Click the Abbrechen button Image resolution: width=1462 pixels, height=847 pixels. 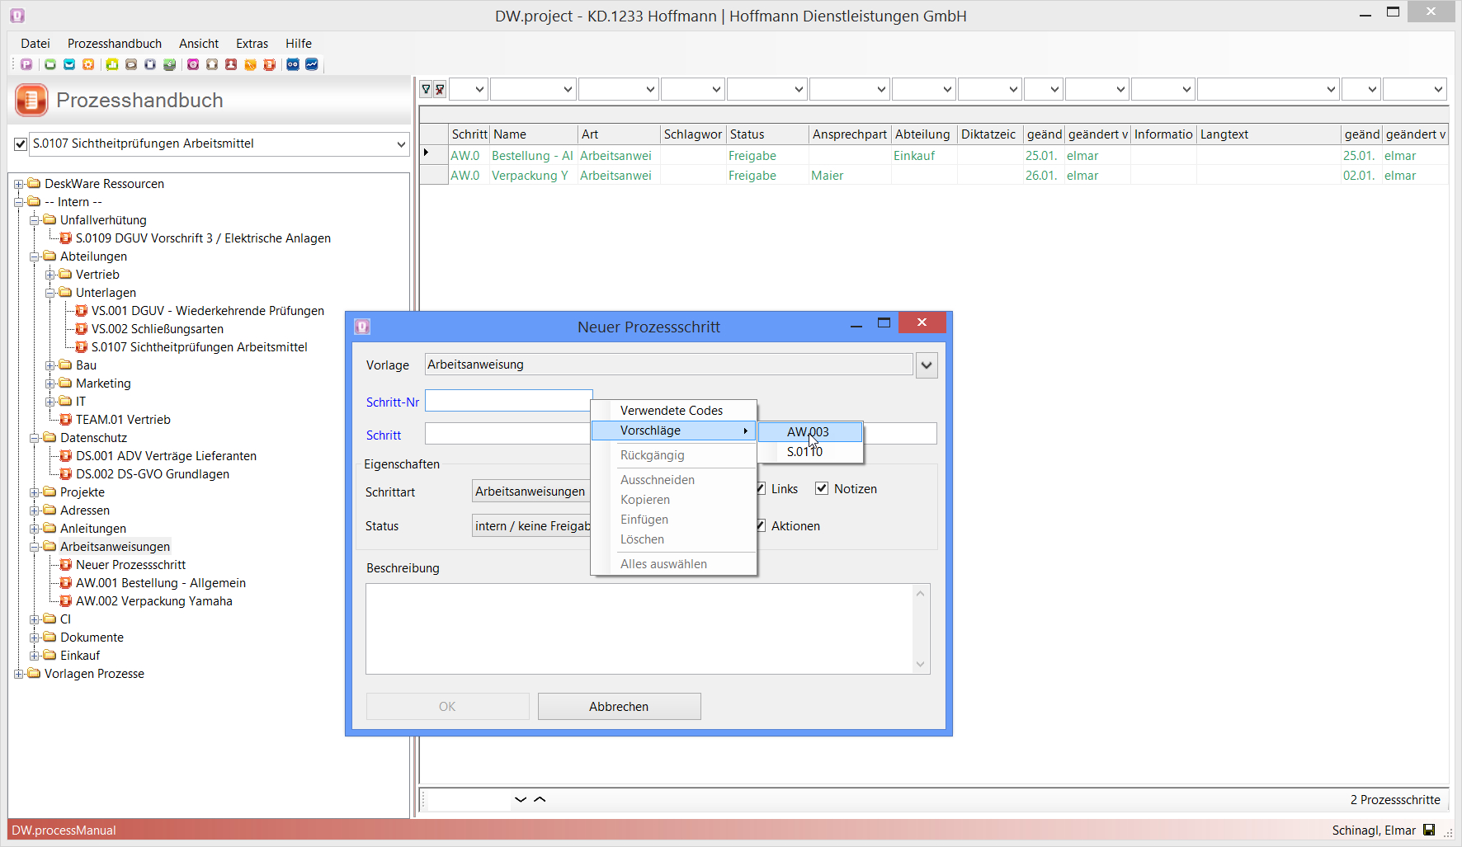pyautogui.click(x=619, y=706)
